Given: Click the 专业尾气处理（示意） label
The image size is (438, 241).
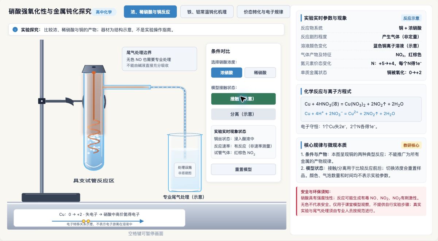Looking at the screenshot, I should (x=184, y=197).
